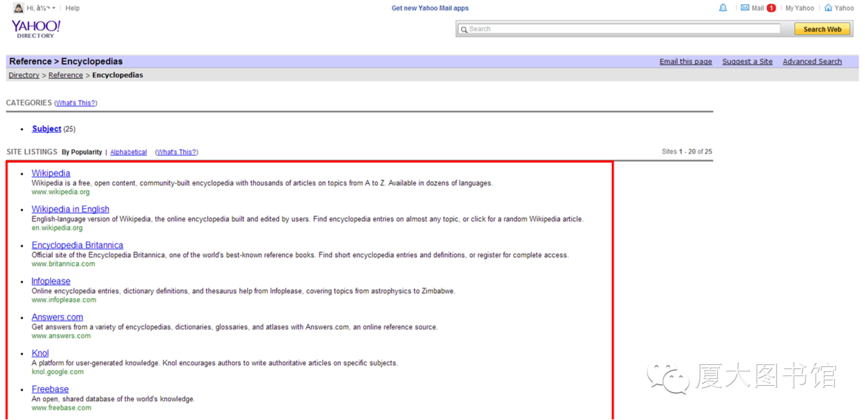Click the Mail unread count badge
The height and width of the screenshot is (420, 865).
pos(771,8)
